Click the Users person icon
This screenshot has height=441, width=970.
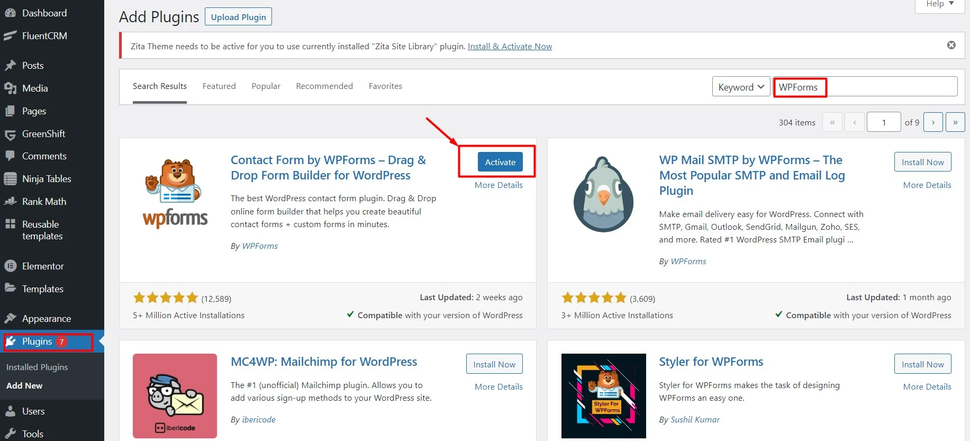tap(10, 411)
